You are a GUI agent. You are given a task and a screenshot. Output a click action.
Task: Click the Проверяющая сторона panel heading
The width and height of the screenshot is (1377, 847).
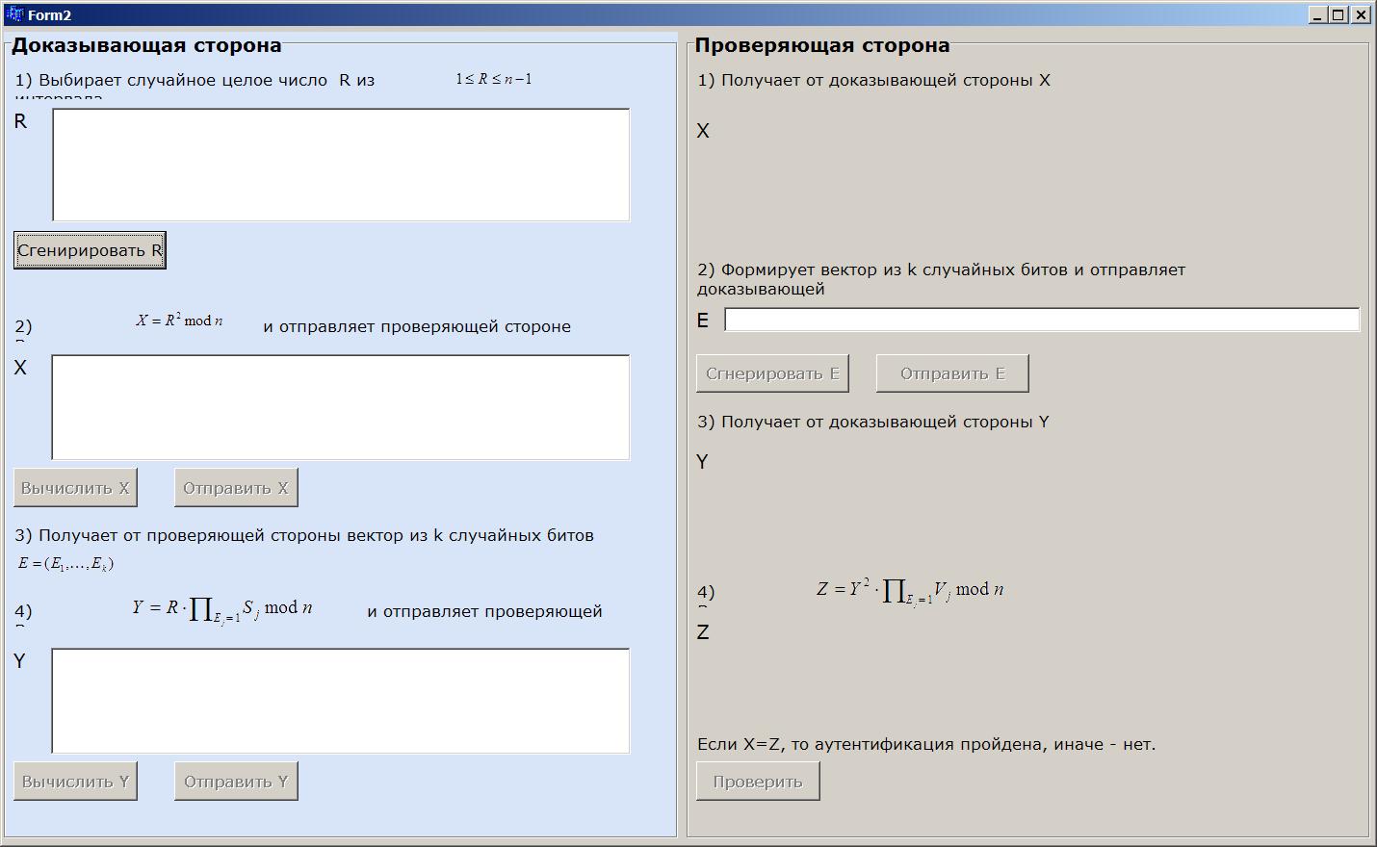(821, 45)
